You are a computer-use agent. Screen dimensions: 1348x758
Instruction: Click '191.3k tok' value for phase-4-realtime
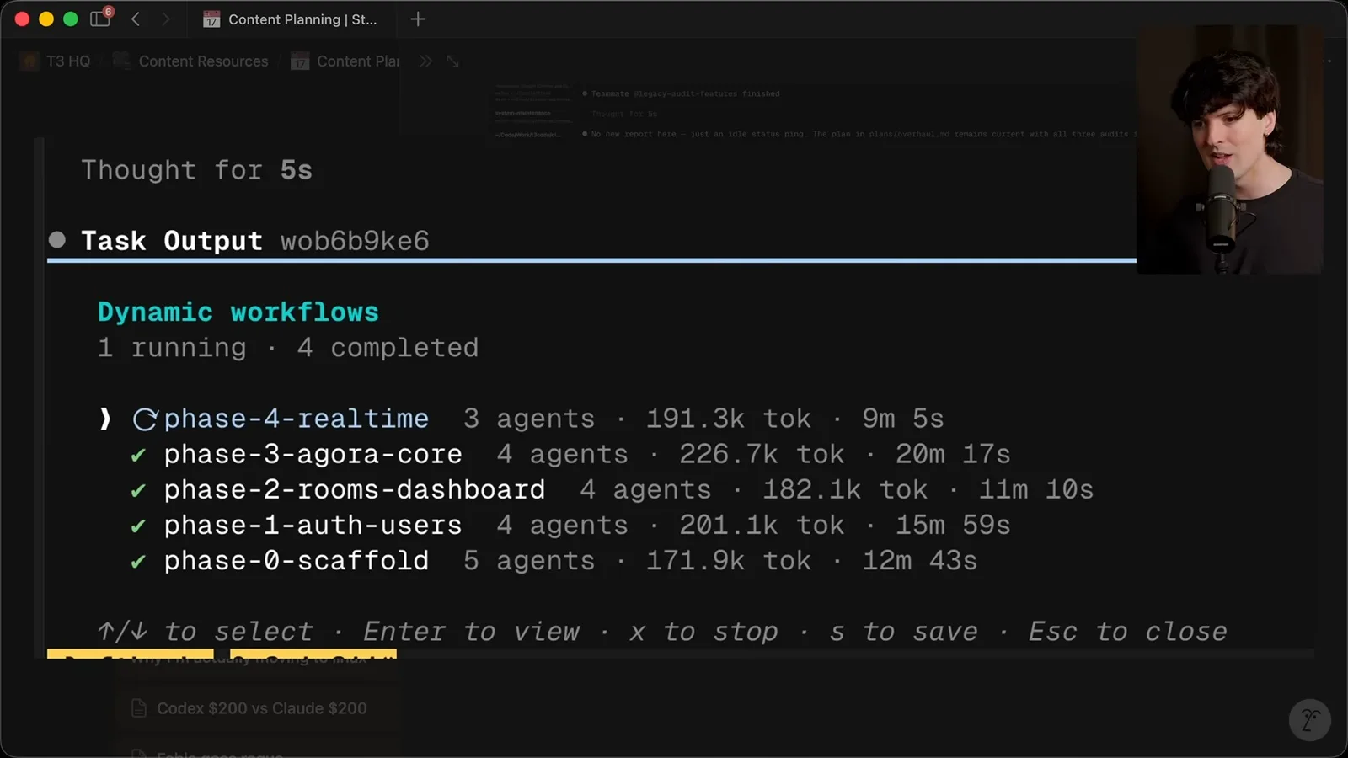(x=729, y=419)
